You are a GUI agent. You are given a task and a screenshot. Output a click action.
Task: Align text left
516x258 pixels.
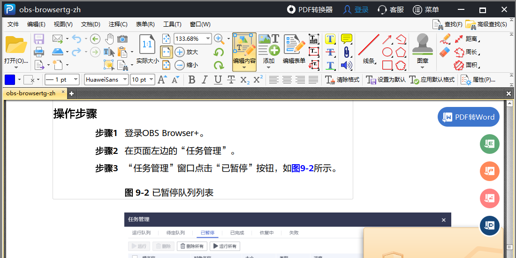[274, 80]
